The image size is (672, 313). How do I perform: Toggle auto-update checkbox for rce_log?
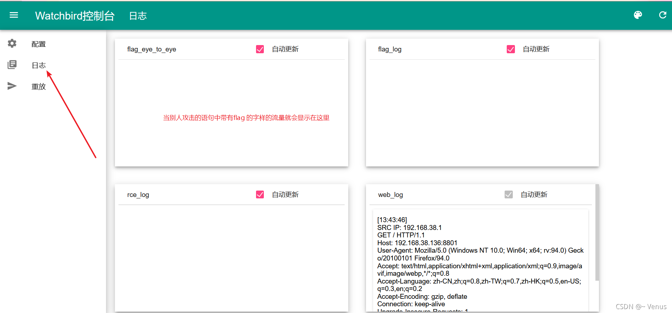pyautogui.click(x=260, y=194)
